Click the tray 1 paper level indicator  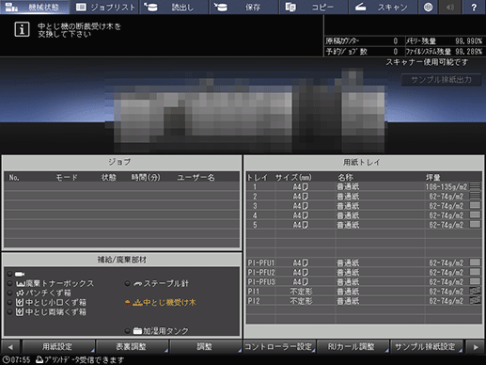[x=475, y=186]
